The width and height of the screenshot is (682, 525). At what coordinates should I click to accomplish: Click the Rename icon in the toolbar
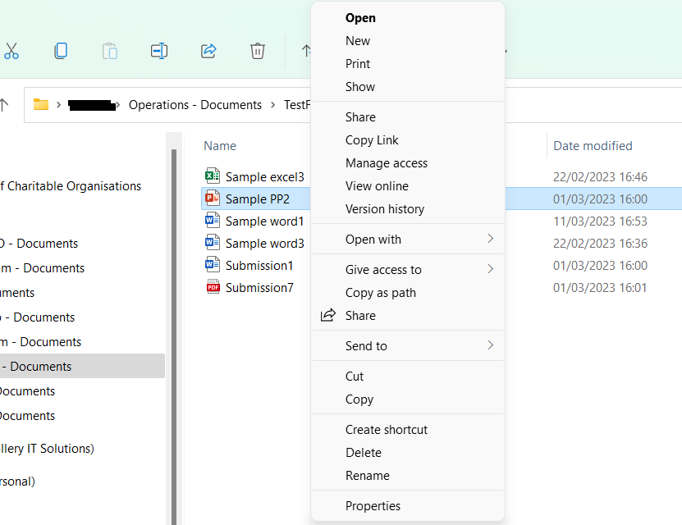[x=158, y=51]
